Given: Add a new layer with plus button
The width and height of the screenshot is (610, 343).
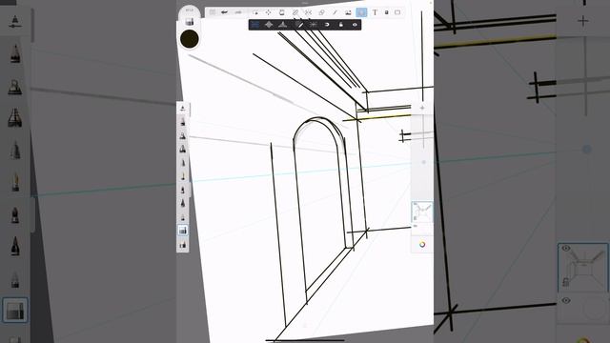Looking at the screenshot, I should tap(422, 108).
